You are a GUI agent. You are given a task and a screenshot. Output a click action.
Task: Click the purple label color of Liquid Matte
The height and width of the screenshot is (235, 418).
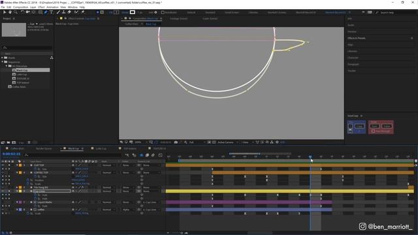pyautogui.click(x=20, y=202)
